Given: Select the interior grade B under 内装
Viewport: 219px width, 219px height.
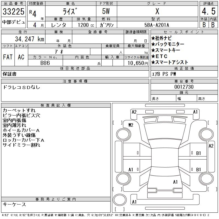Looking at the screenshot, I should 213,25.
